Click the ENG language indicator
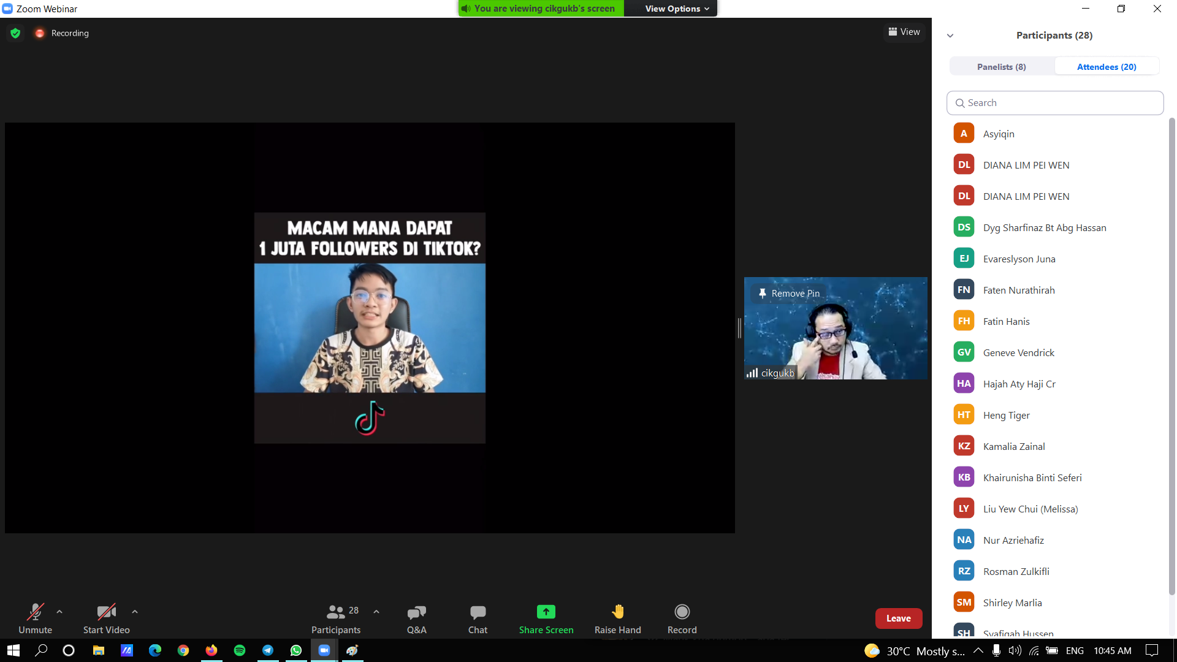Viewport: 1177px width, 662px height. click(1075, 650)
